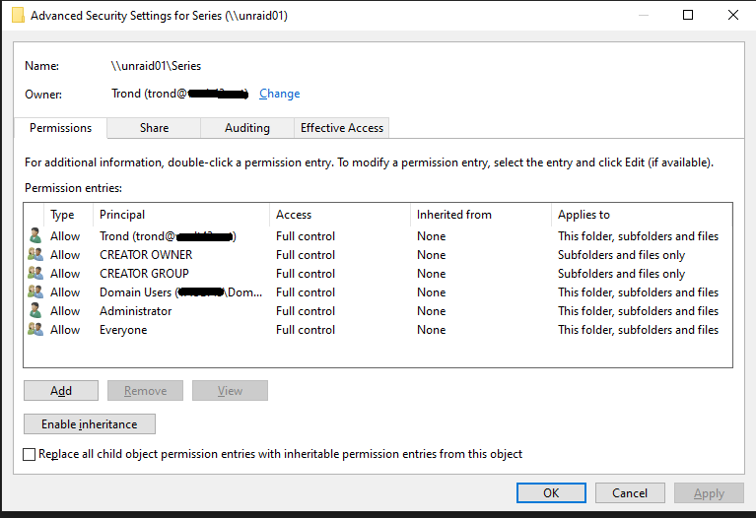Select the Trond principal permission entry

coord(168,236)
